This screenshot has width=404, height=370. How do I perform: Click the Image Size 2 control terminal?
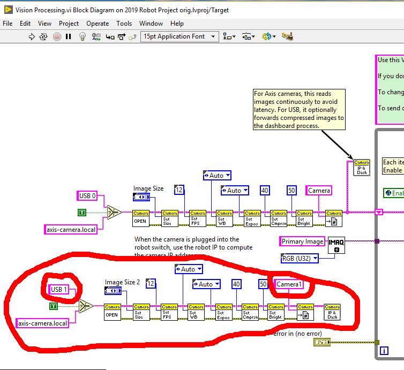(113, 291)
